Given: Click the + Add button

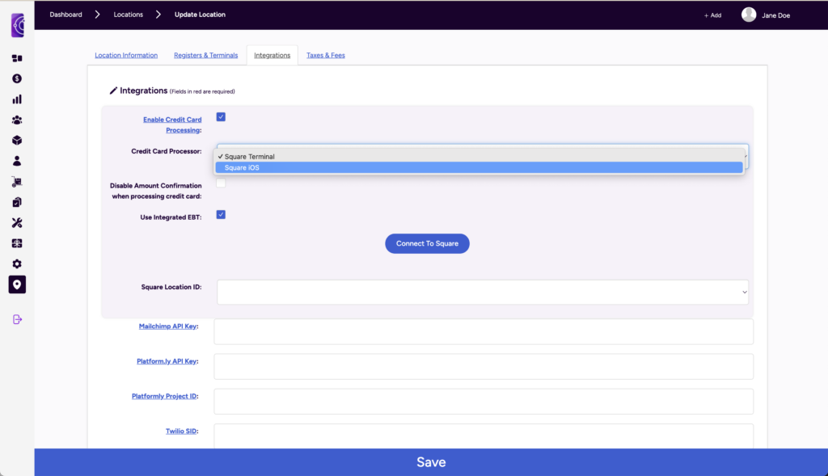Looking at the screenshot, I should [712, 15].
